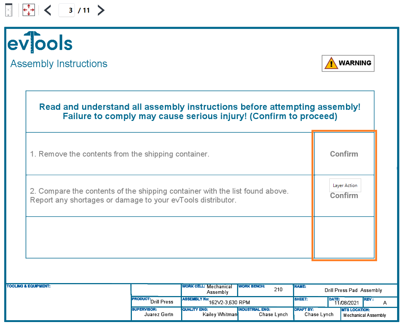The image size is (403, 325).
Task: Click the WORK CELL value 'Mechanical Assembly'
Action: [x=219, y=289]
